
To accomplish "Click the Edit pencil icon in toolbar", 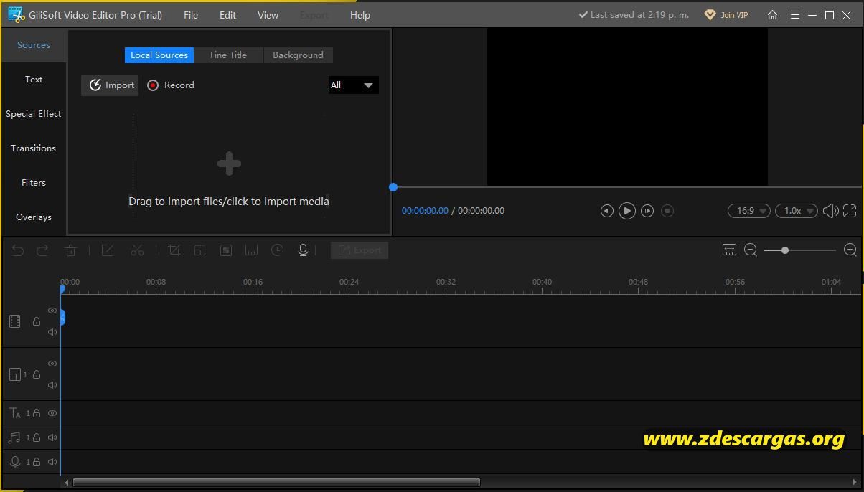I will point(108,250).
